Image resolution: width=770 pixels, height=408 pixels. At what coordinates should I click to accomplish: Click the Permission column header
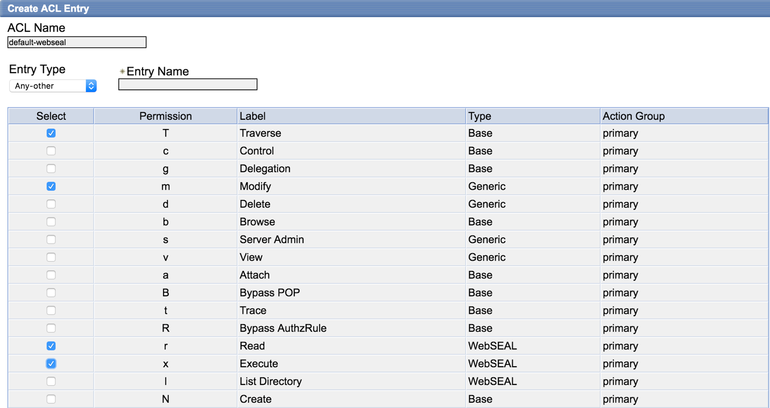point(165,116)
